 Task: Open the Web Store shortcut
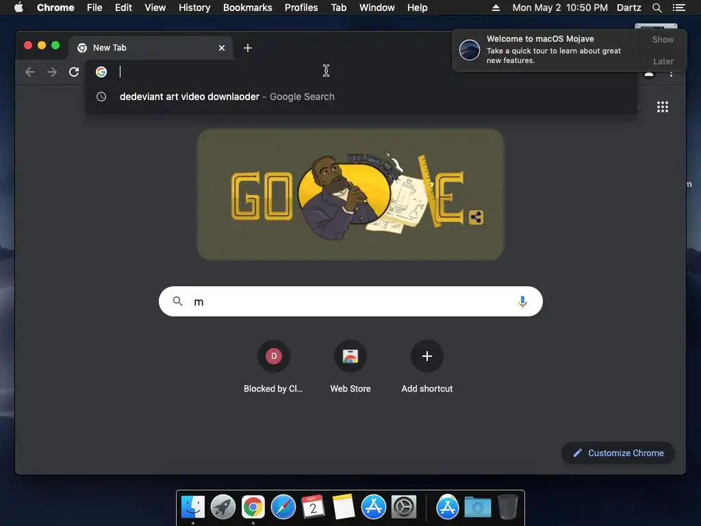pos(350,368)
